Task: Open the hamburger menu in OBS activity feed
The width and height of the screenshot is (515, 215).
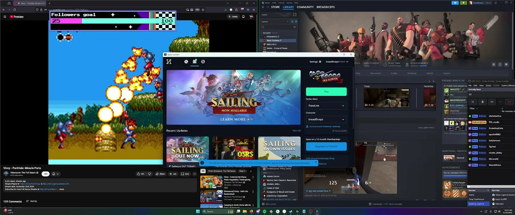Action: pos(470,94)
